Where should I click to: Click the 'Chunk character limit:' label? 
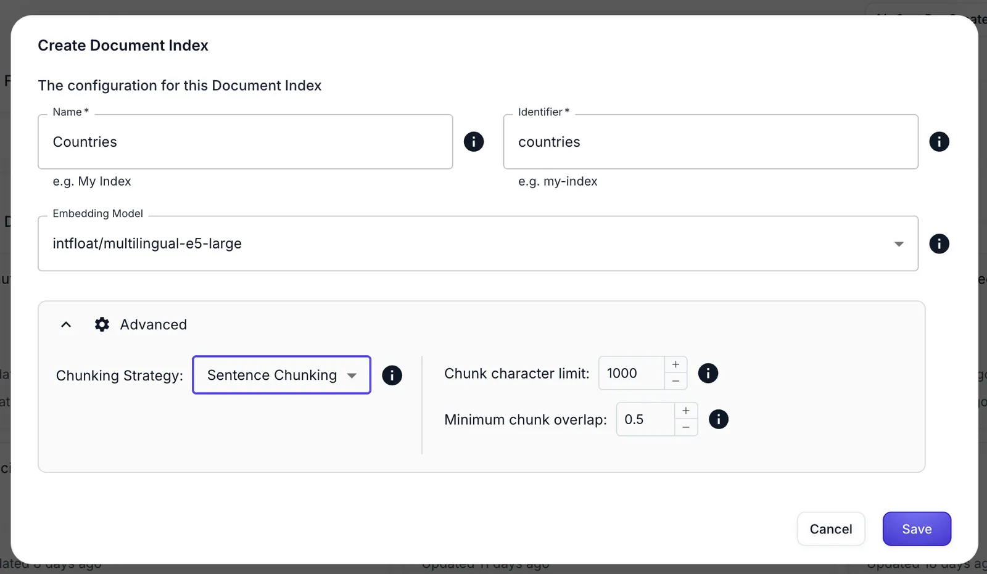[517, 374]
